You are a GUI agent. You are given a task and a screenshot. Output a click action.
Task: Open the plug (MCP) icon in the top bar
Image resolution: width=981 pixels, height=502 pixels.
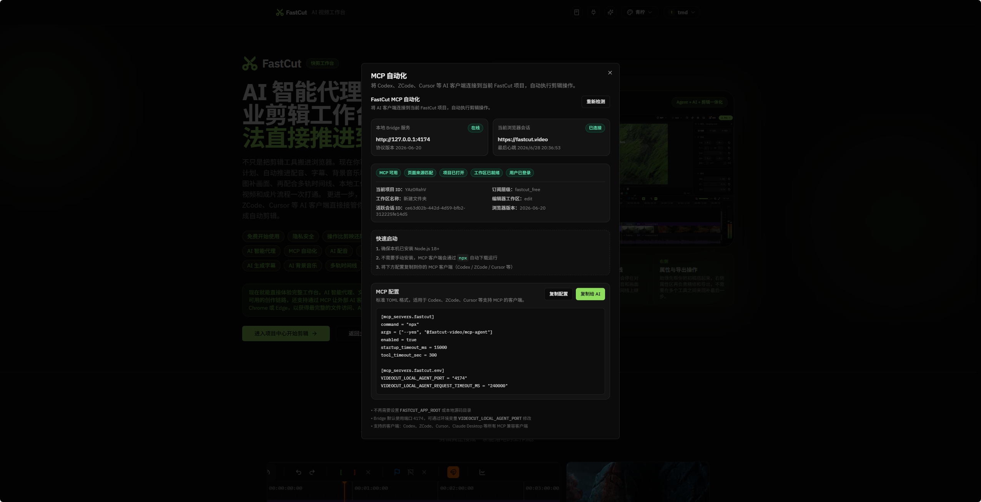pyautogui.click(x=594, y=12)
